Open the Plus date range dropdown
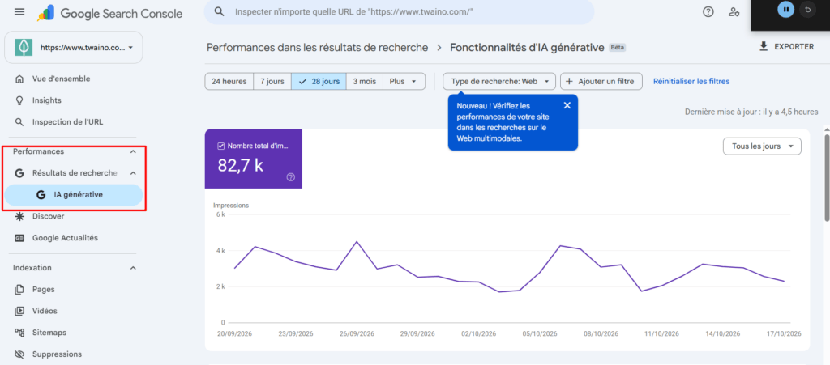The width and height of the screenshot is (830, 365). pos(404,82)
